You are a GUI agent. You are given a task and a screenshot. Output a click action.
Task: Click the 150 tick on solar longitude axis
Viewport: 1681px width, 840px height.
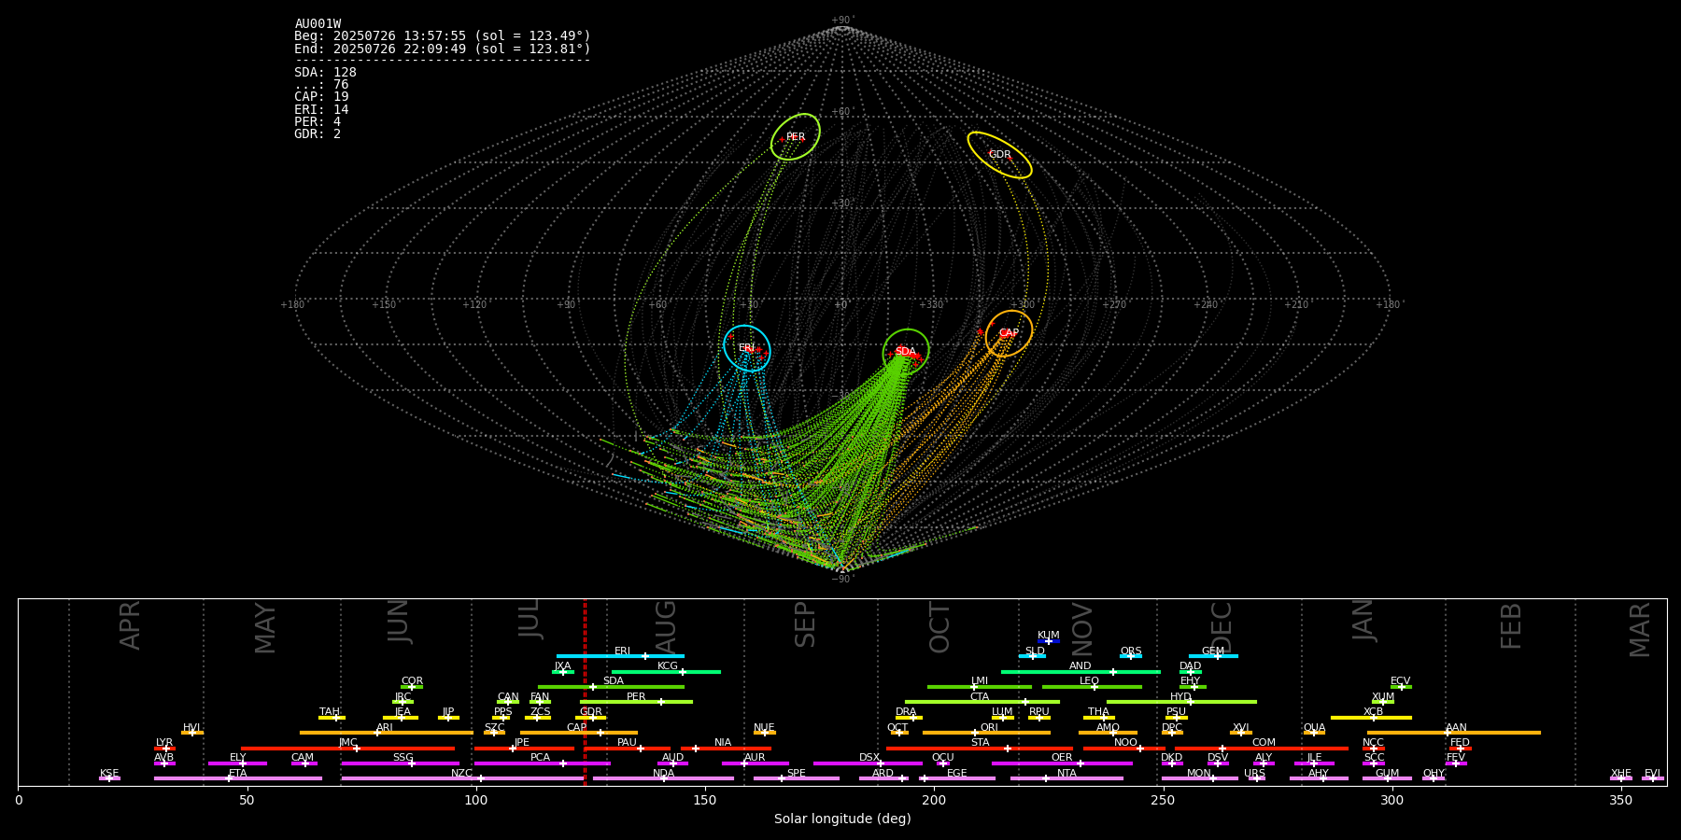(x=705, y=801)
